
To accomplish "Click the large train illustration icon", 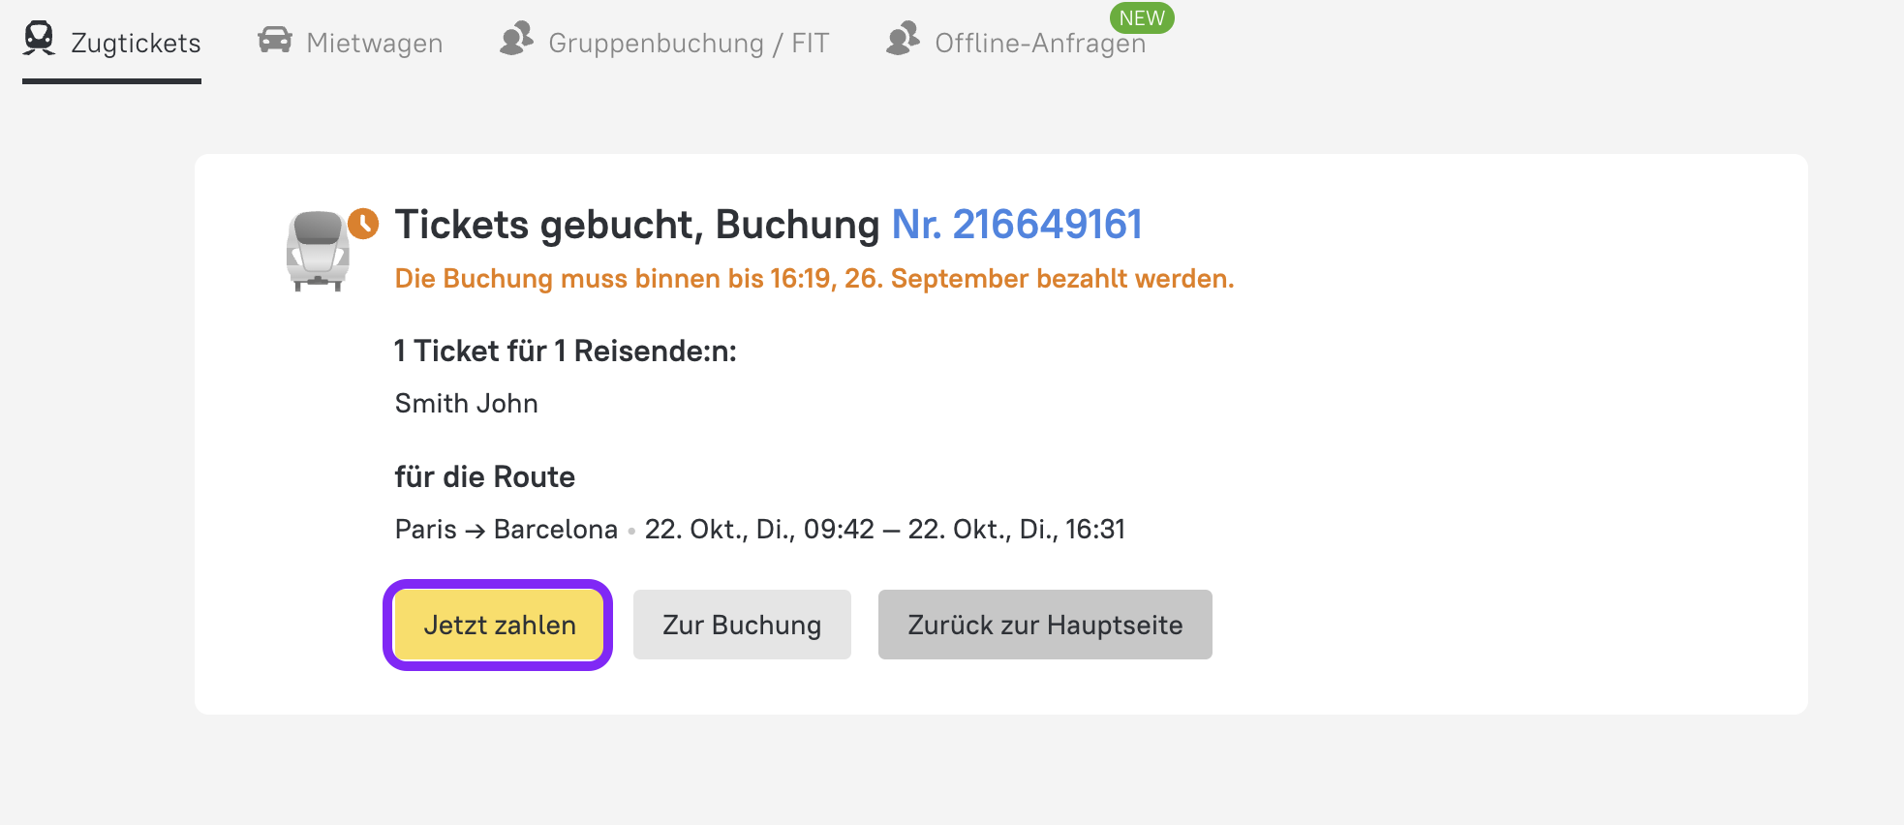I will point(318,250).
